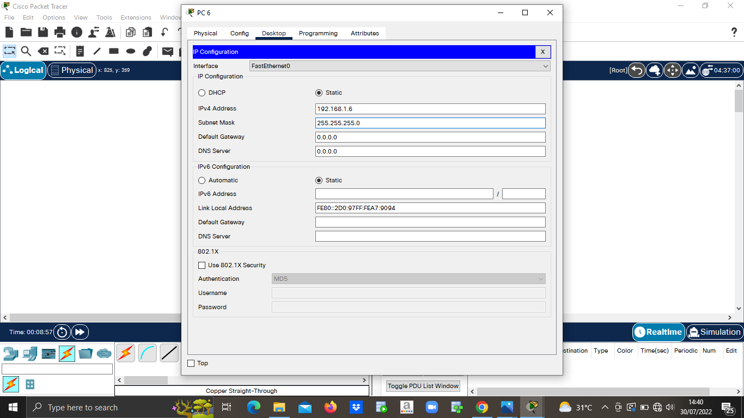Select the Draw Ellipse tool

131,51
